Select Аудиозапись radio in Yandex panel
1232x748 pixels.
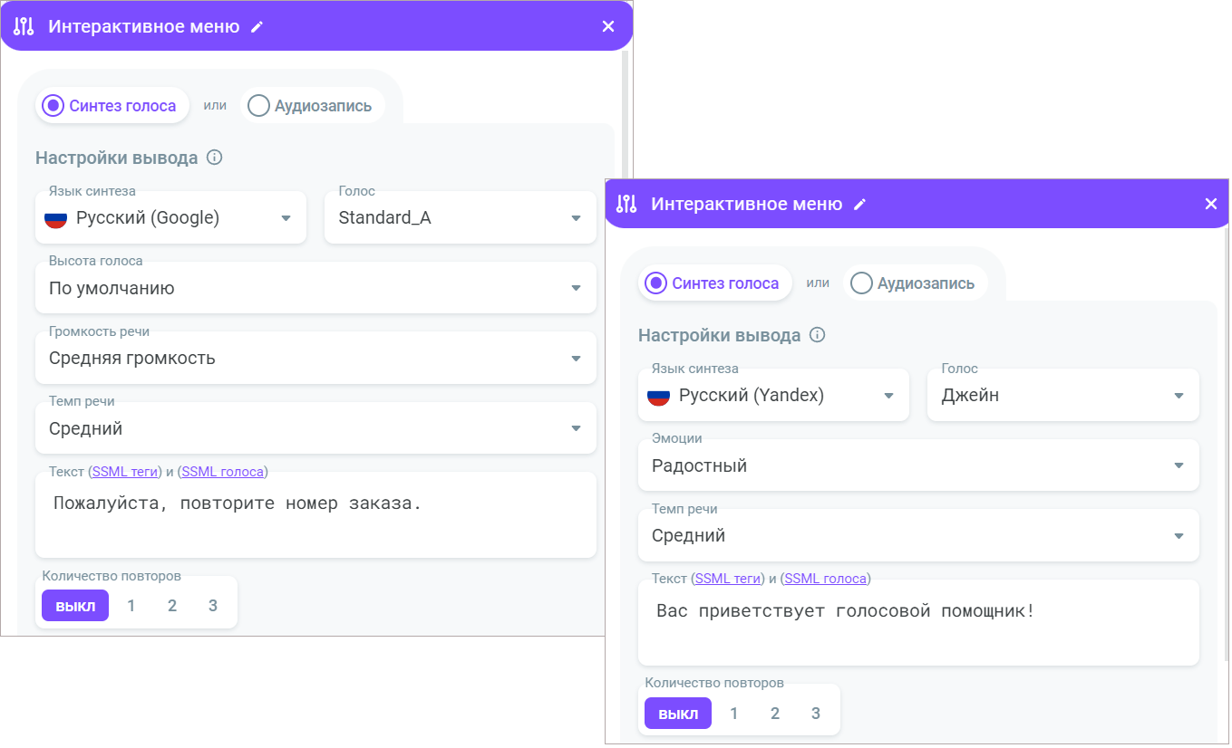coord(914,283)
